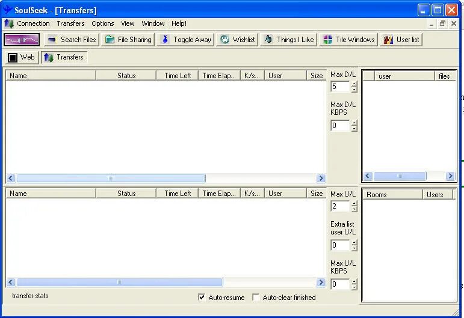Click the SoulSeek bird icon in title bar
The width and height of the screenshot is (464, 318).
click(x=7, y=10)
